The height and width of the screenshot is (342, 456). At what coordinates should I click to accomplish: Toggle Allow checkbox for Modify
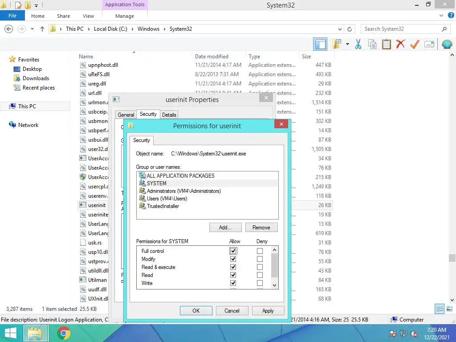coord(233,259)
